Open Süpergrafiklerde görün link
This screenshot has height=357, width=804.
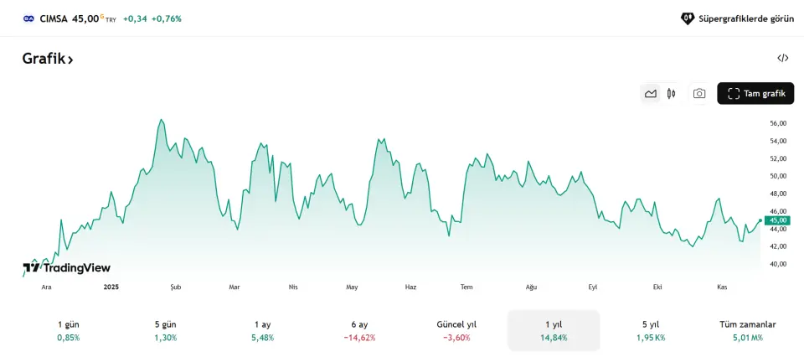point(737,18)
